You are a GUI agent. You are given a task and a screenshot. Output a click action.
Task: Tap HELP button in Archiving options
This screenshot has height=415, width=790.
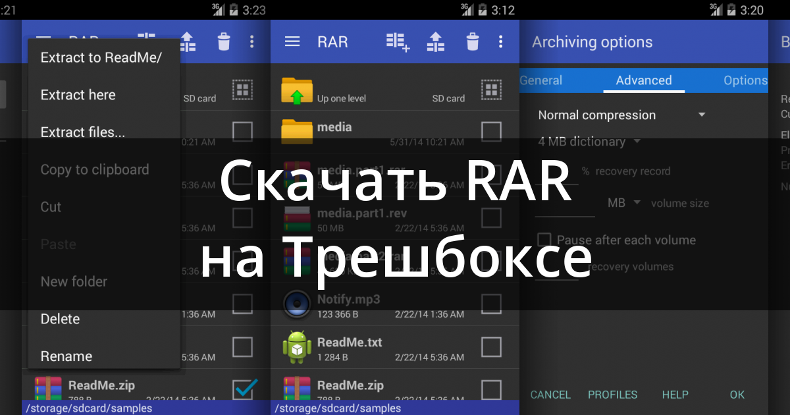[675, 395]
